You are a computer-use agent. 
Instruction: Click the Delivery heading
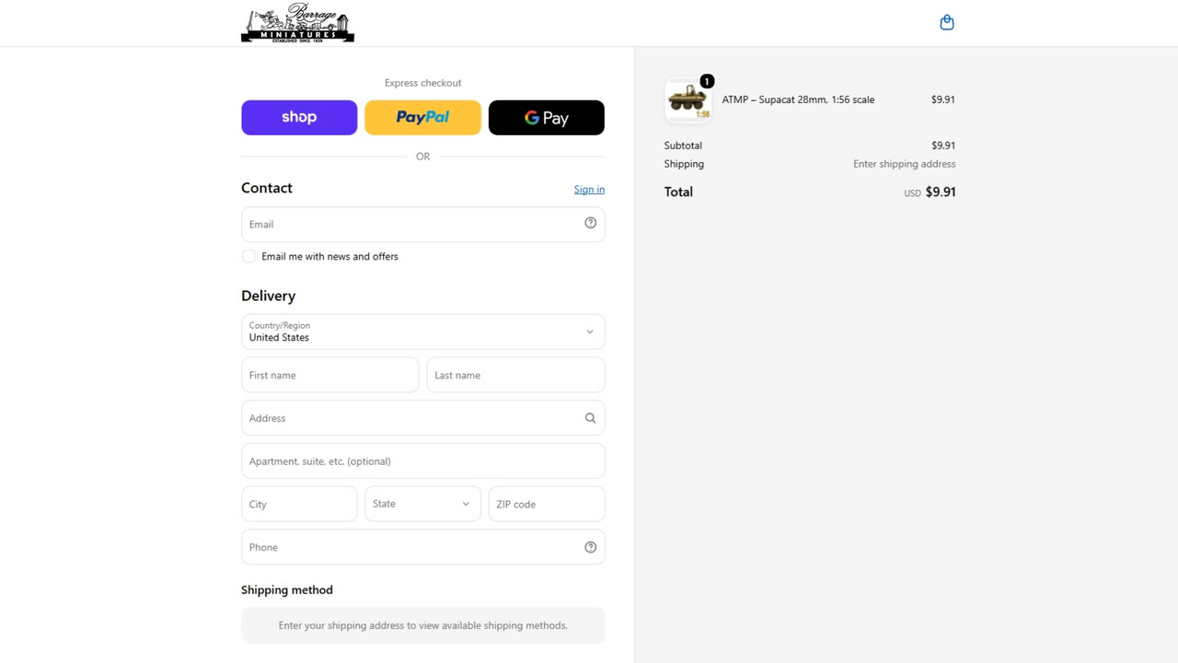point(268,296)
